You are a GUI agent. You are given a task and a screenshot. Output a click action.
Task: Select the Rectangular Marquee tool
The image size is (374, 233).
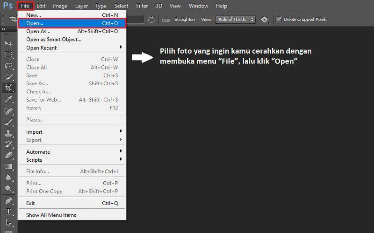(x=8, y=55)
